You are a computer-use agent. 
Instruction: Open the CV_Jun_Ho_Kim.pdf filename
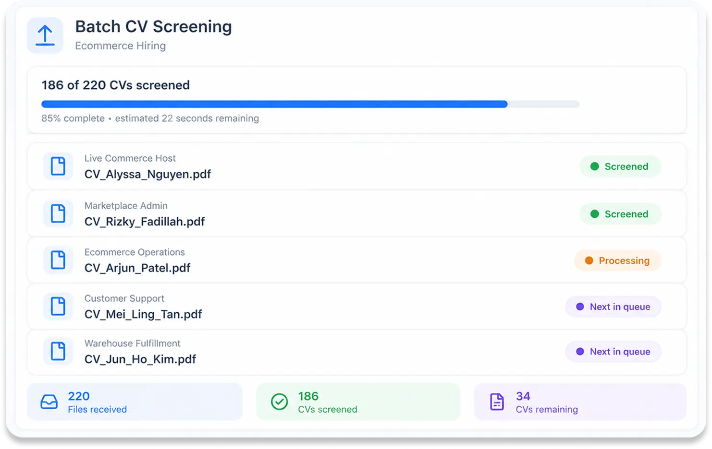(140, 359)
